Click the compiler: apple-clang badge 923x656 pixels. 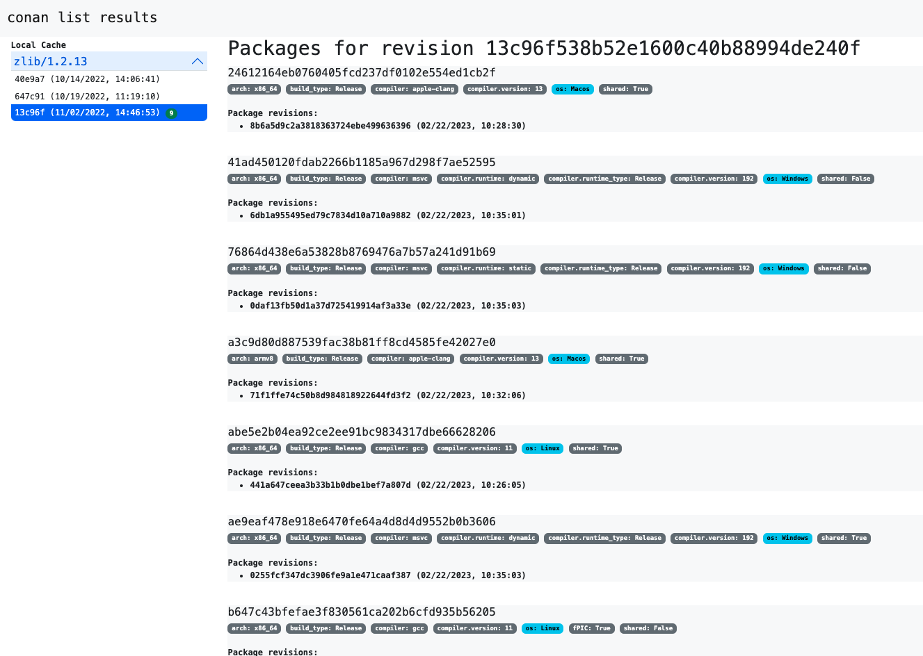point(414,89)
